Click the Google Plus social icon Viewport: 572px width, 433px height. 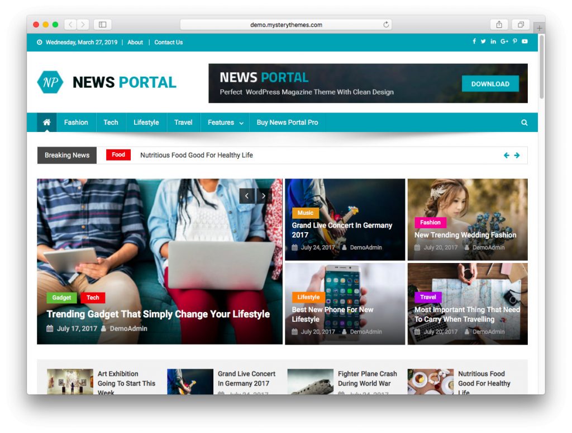pyautogui.click(x=504, y=41)
